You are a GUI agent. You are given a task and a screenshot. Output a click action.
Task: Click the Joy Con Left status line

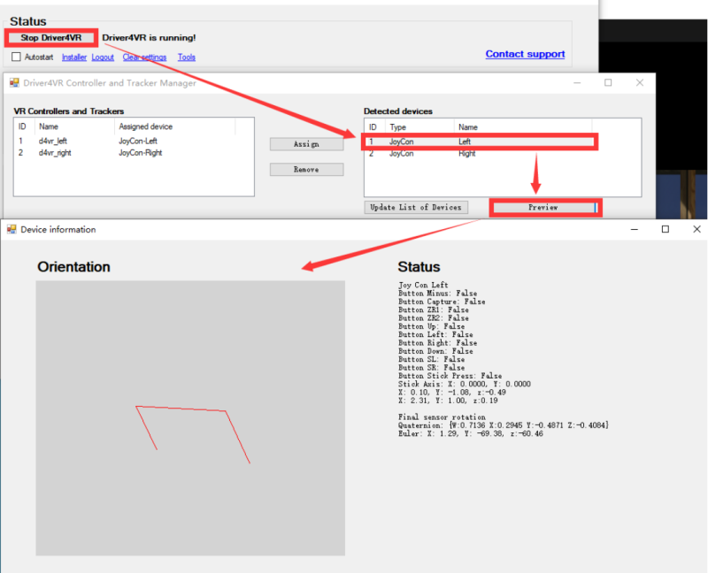pyautogui.click(x=423, y=285)
